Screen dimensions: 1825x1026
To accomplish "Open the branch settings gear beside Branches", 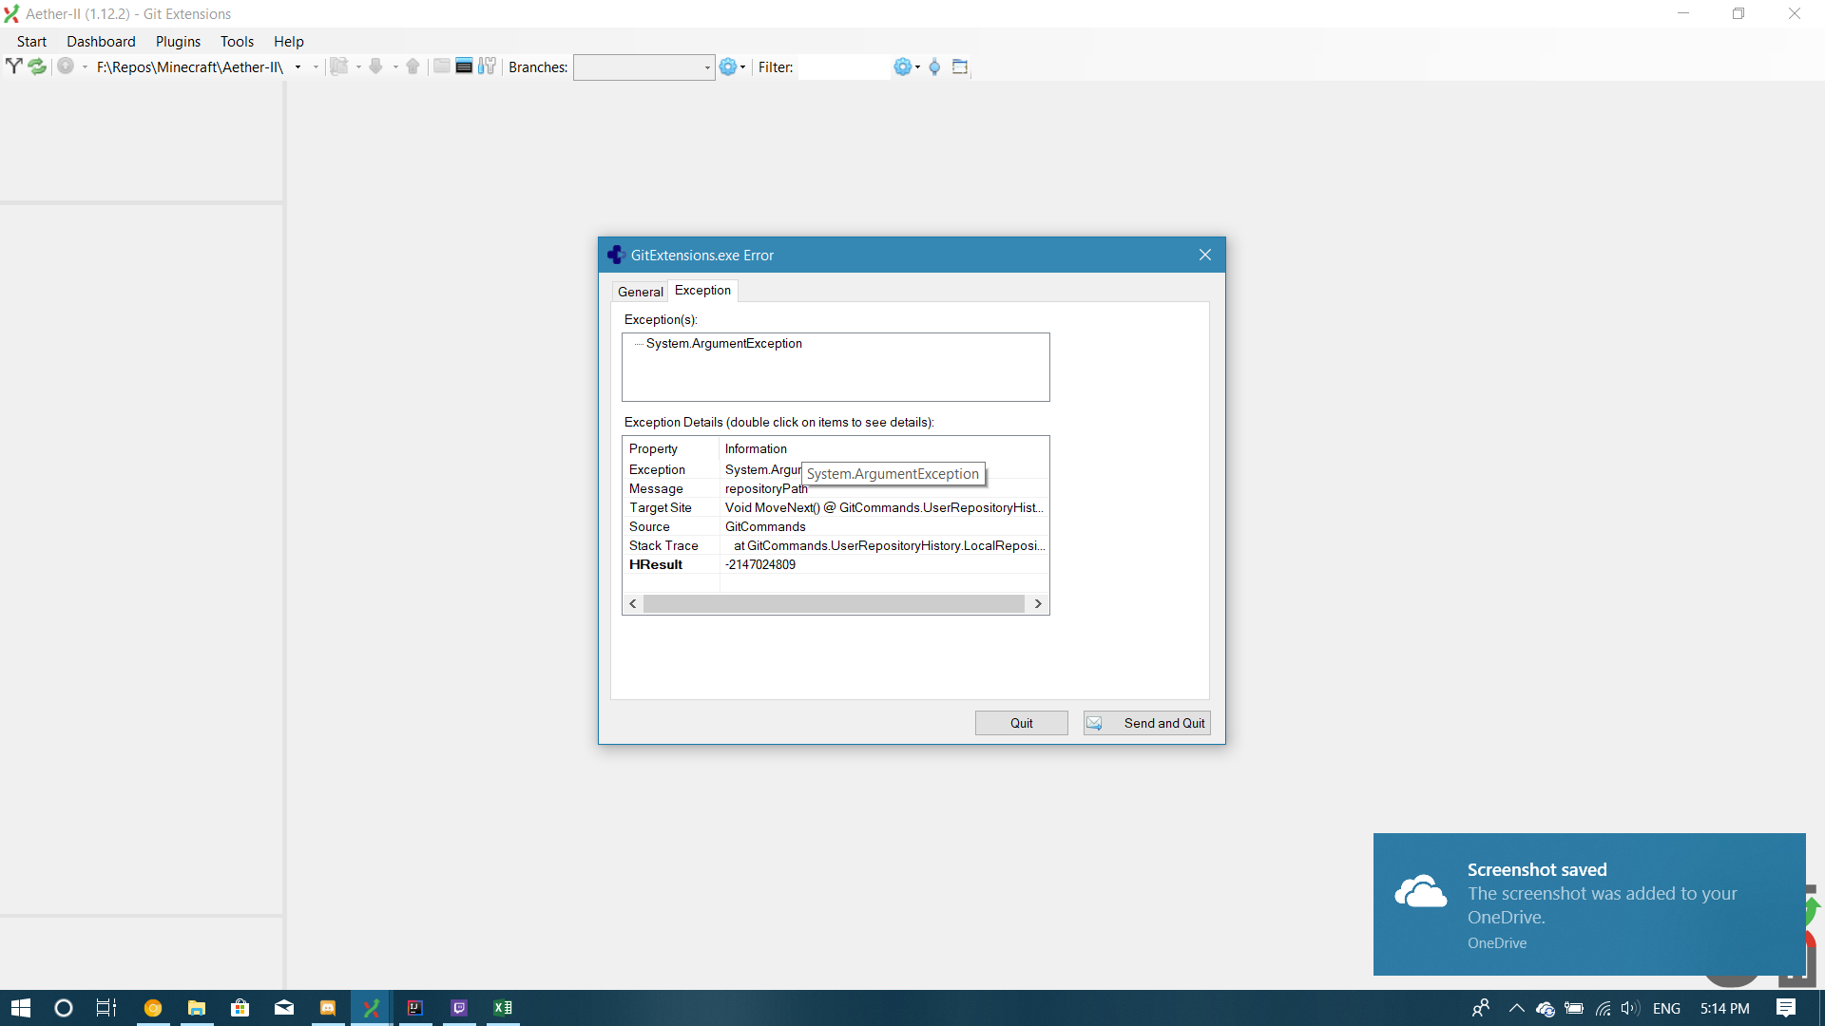I will click(728, 66).
